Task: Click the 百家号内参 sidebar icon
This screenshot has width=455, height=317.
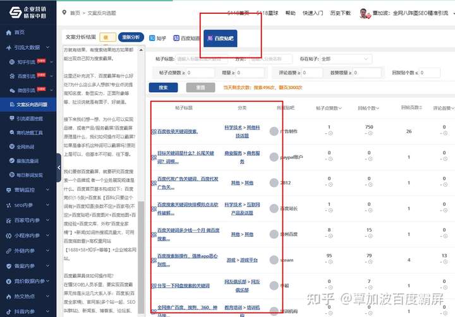Action: tap(9, 221)
